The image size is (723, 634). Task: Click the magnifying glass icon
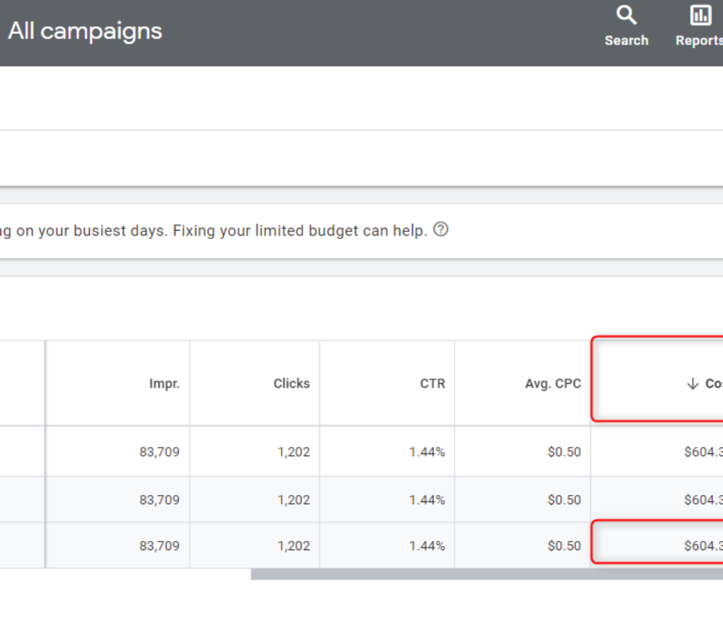pyautogui.click(x=626, y=16)
